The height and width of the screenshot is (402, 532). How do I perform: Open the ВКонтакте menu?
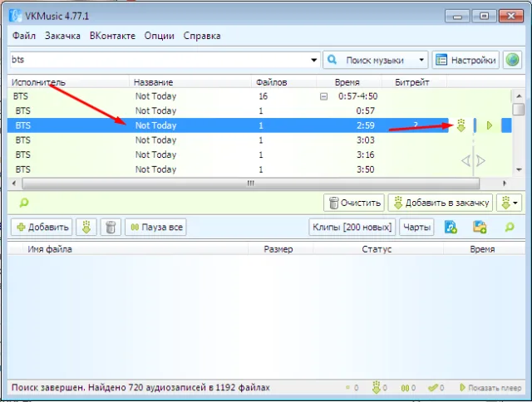[x=112, y=36]
